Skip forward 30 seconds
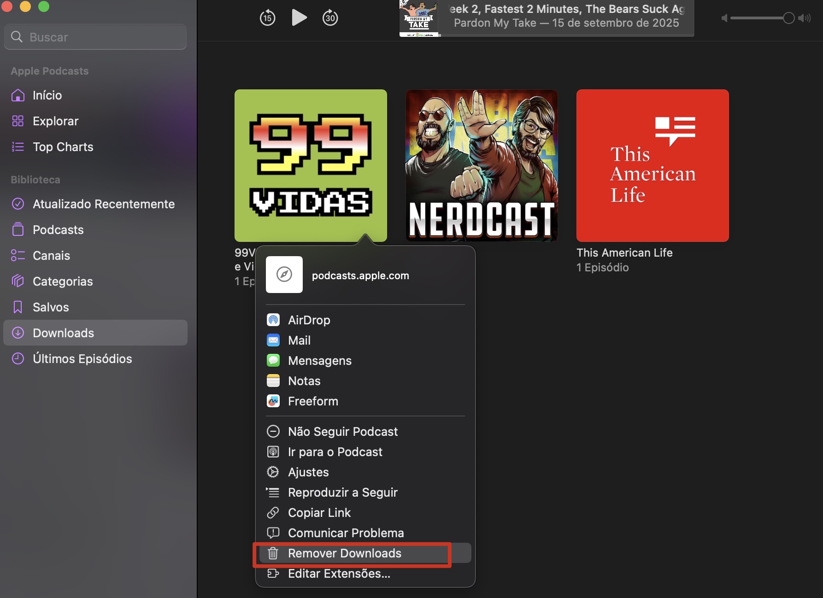 [330, 18]
